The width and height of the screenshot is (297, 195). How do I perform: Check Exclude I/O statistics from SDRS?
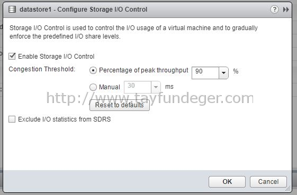pyautogui.click(x=12, y=119)
